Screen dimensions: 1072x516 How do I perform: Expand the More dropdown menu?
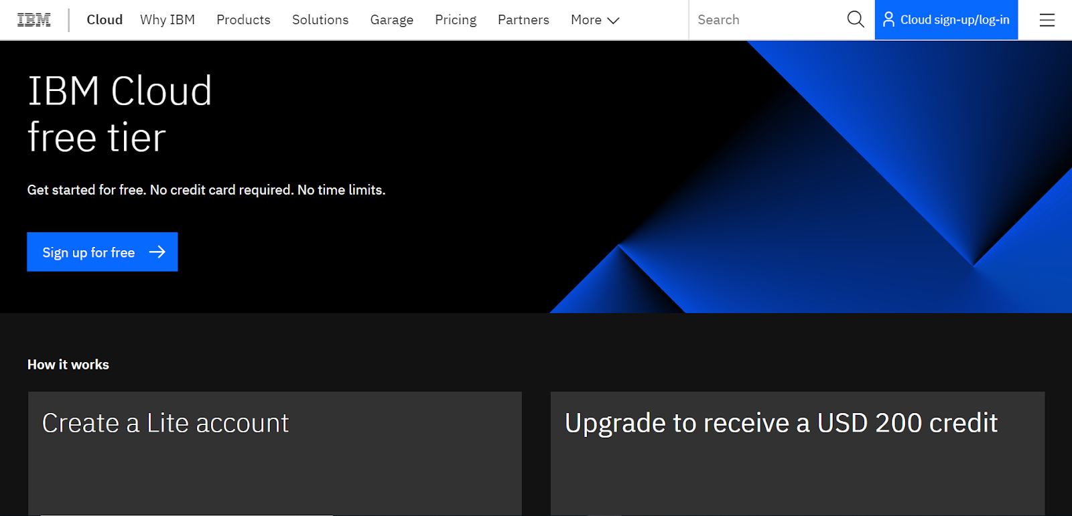click(x=595, y=20)
